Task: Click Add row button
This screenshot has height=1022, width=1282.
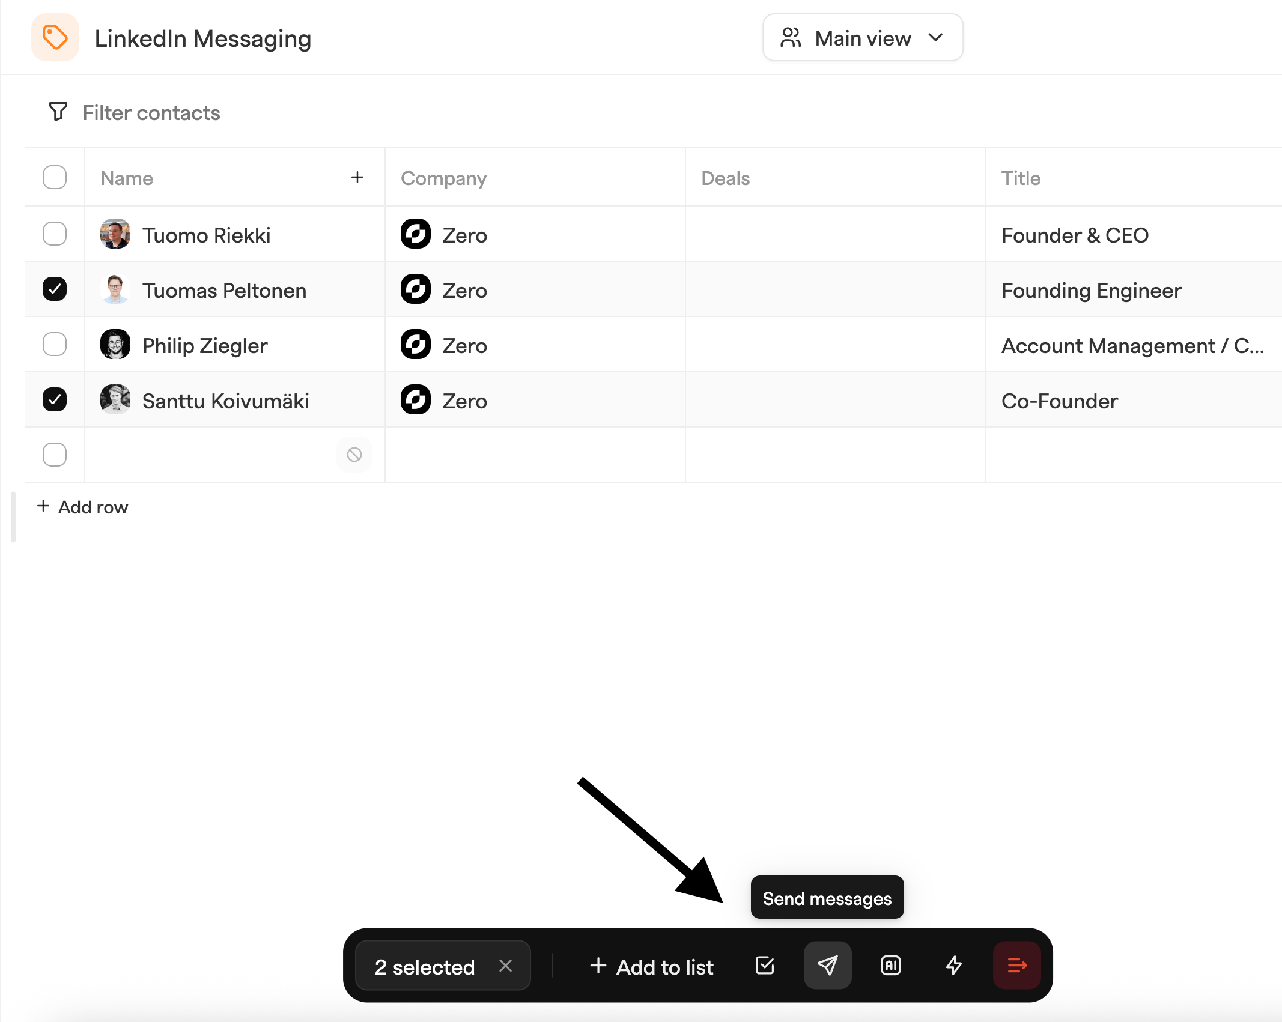Action: (x=82, y=507)
